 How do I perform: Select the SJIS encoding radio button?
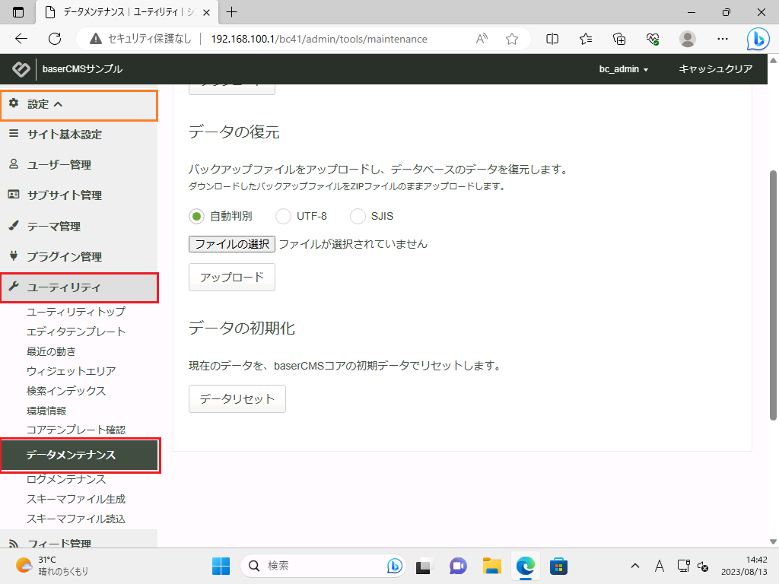pyautogui.click(x=358, y=216)
